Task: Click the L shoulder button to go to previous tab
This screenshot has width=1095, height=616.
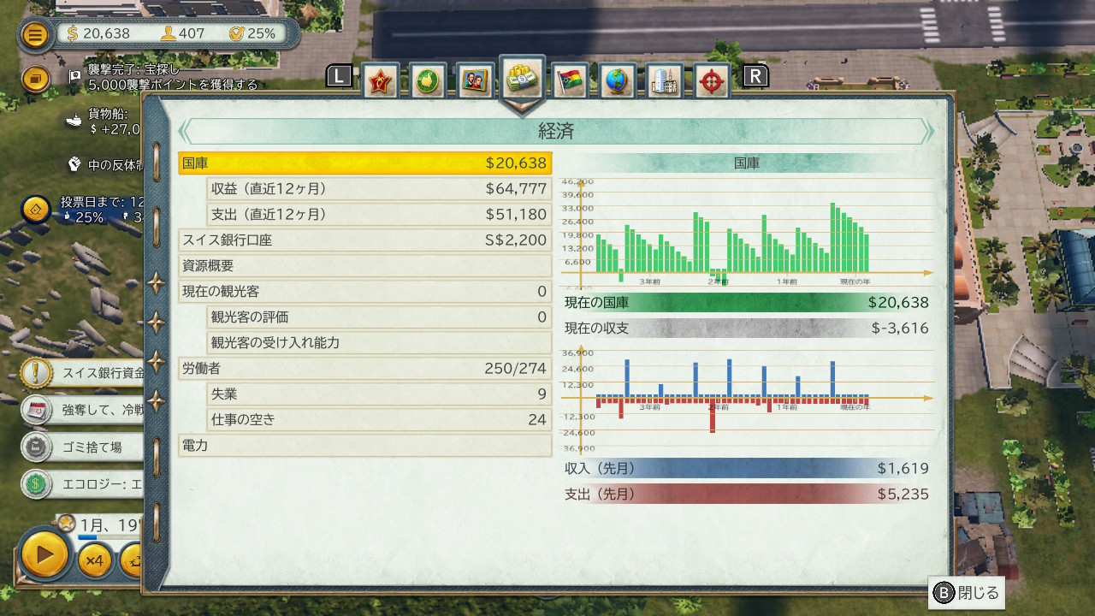Action: coord(339,76)
